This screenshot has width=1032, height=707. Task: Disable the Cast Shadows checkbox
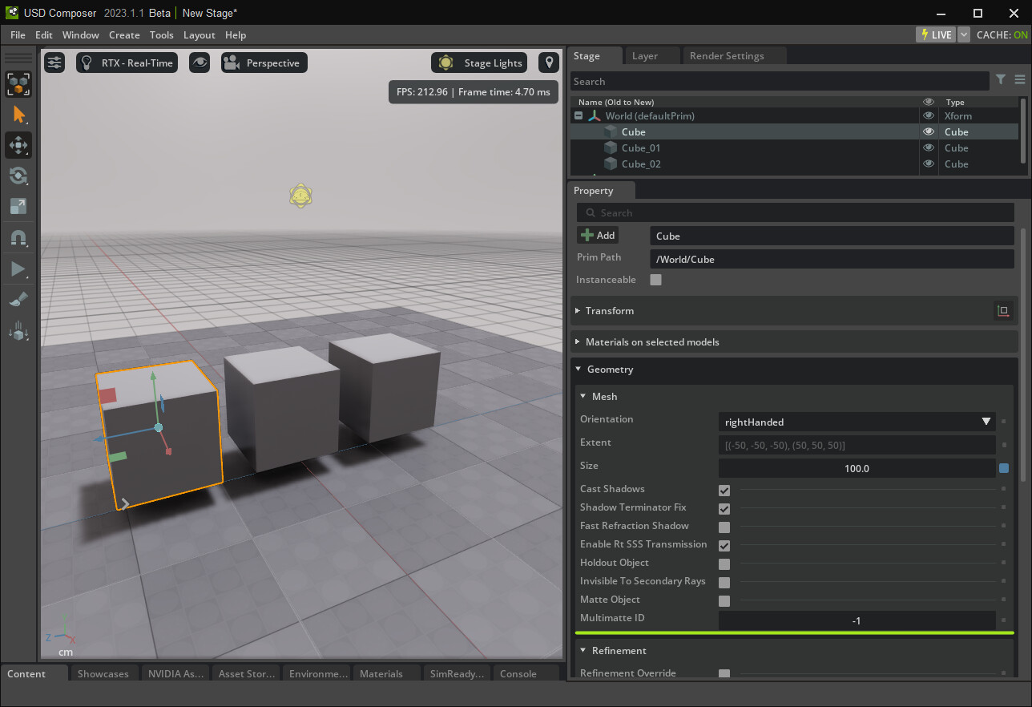coord(724,490)
